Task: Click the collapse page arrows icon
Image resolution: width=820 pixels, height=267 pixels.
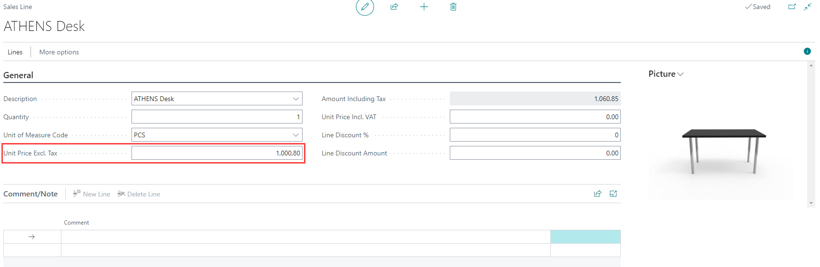Action: 808,7
